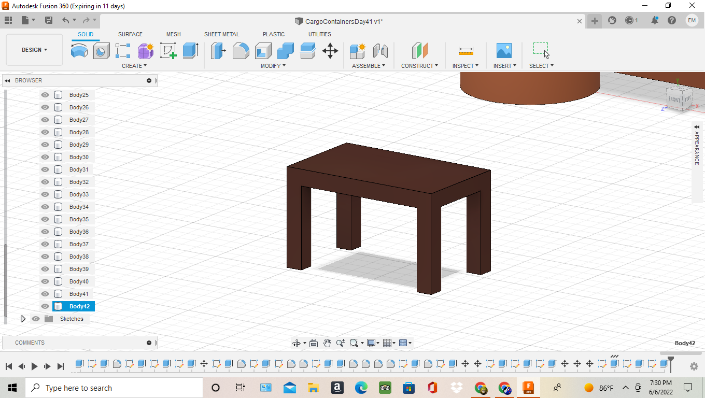705x398 pixels.
Task: Switch to the PLASTIC tab
Action: pos(274,34)
